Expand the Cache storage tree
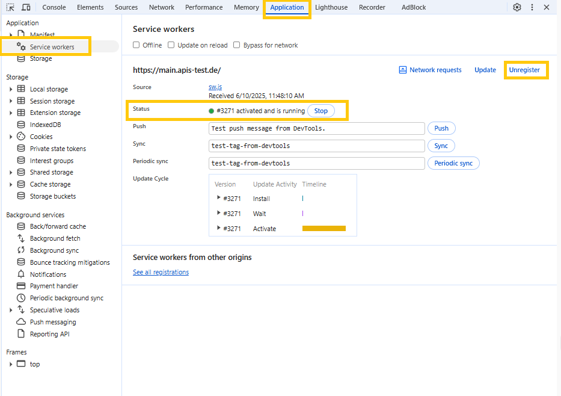Viewport: 561px width, 396px height. (11, 184)
